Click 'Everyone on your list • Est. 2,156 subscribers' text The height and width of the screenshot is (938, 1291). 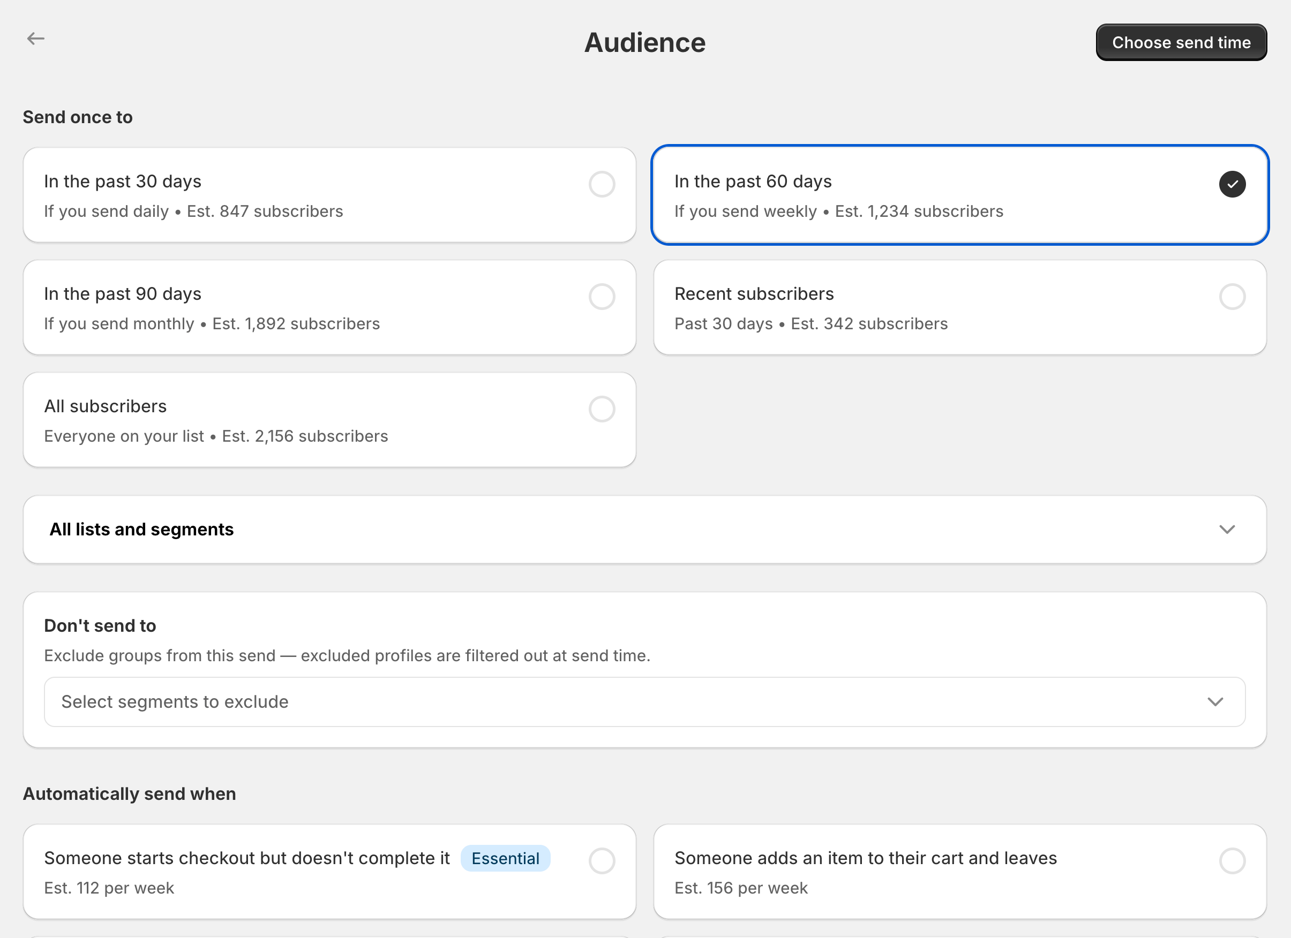pyautogui.click(x=216, y=436)
